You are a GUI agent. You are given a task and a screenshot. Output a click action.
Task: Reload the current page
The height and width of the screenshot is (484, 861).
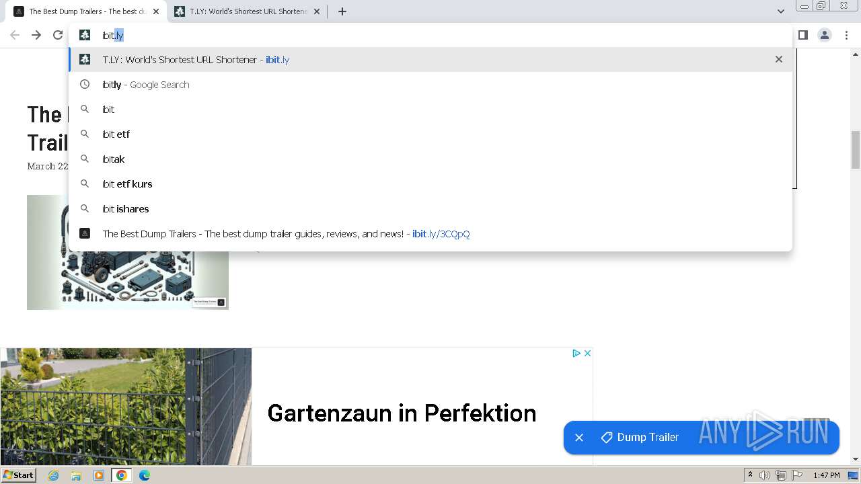[58, 35]
